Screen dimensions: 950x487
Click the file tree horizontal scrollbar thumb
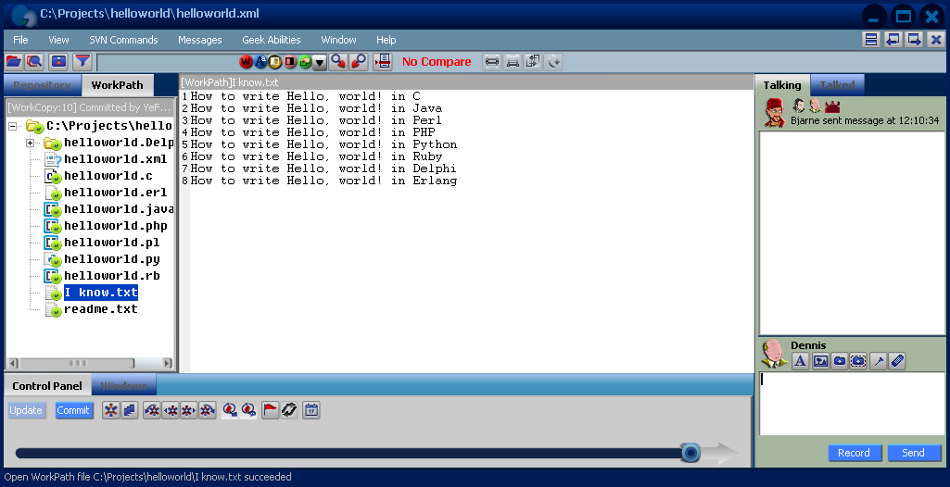78,364
